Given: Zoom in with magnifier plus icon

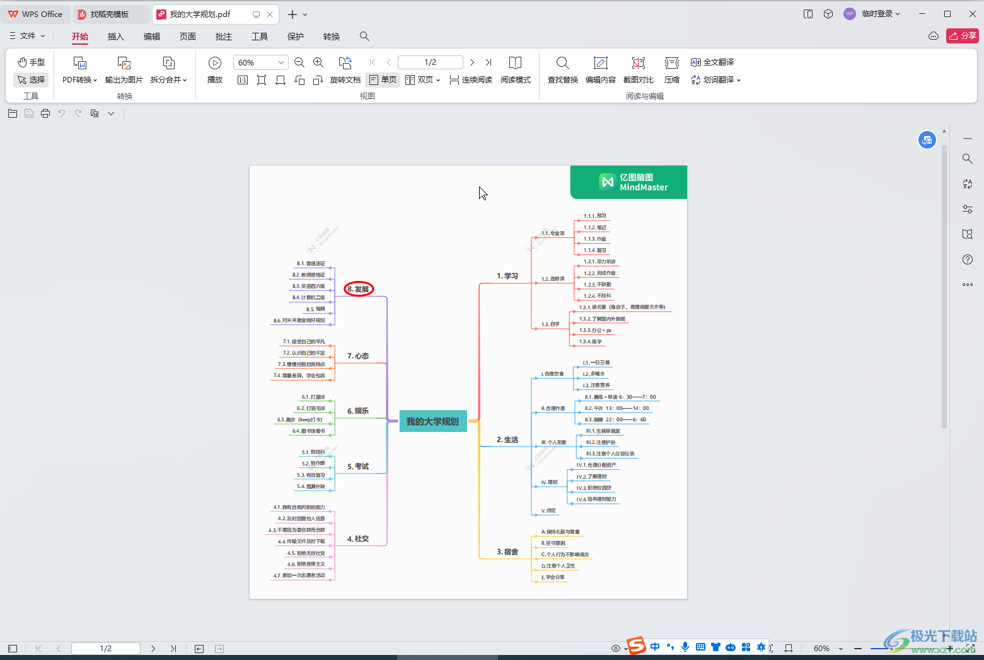Looking at the screenshot, I should tap(318, 62).
